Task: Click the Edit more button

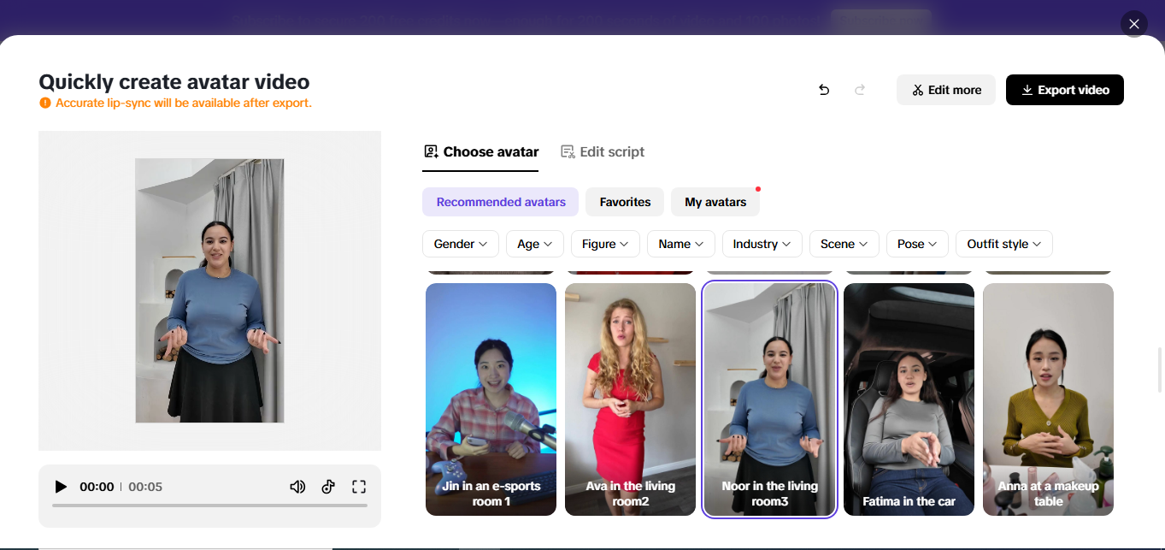Action: [x=946, y=89]
